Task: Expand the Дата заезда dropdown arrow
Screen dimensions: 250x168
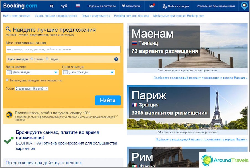Action: tap(56, 72)
